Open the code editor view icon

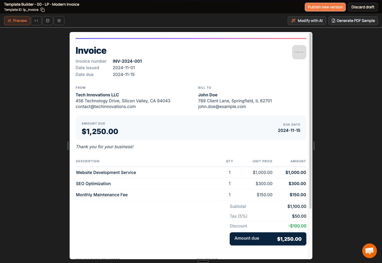click(x=36, y=20)
